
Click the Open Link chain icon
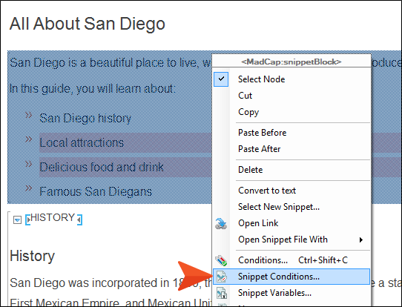tap(221, 223)
